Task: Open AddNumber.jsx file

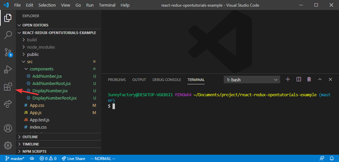Action: [59, 76]
